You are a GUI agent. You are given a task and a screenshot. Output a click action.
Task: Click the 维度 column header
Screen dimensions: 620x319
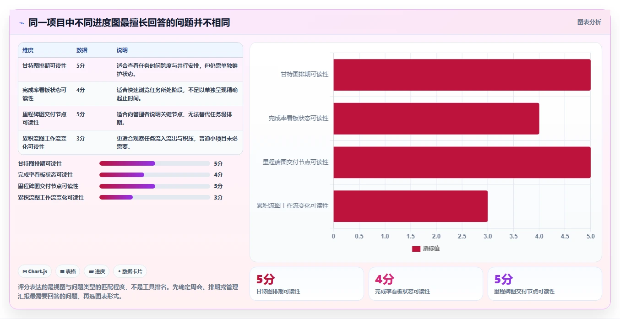(x=28, y=50)
